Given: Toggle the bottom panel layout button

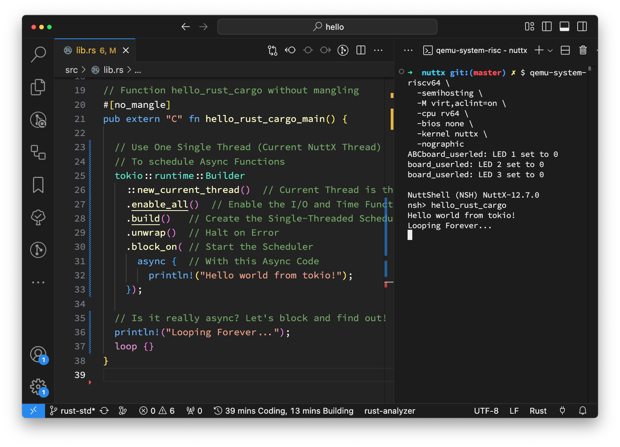Looking at the screenshot, I should (564, 27).
